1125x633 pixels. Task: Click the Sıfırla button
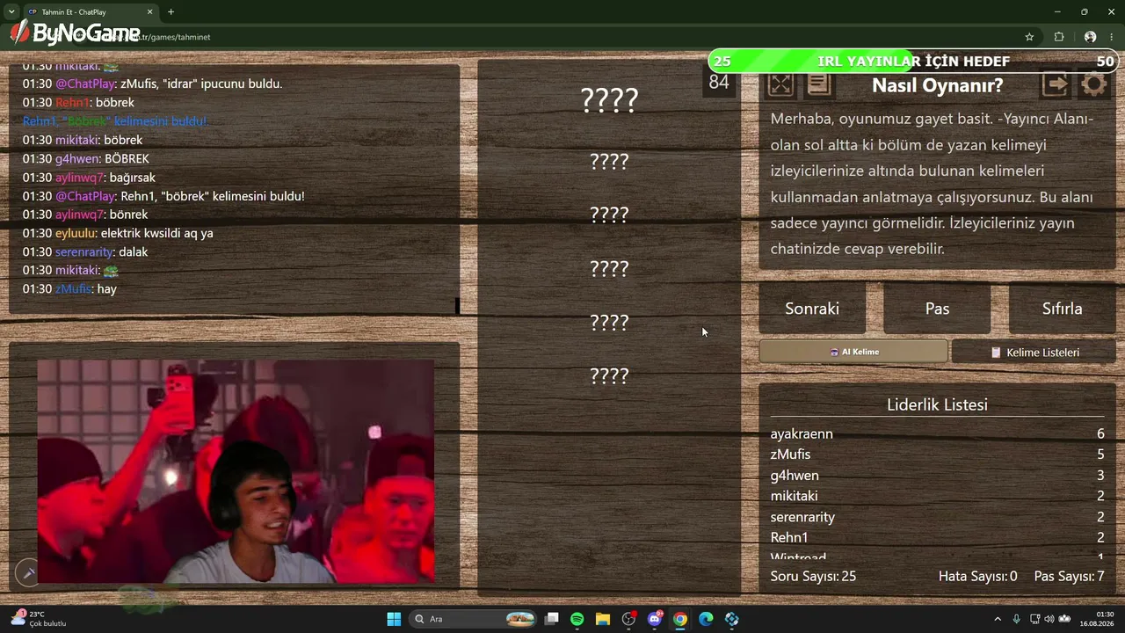point(1062,309)
